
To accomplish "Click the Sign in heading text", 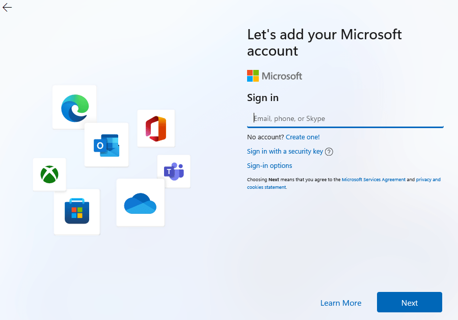I will (263, 97).
